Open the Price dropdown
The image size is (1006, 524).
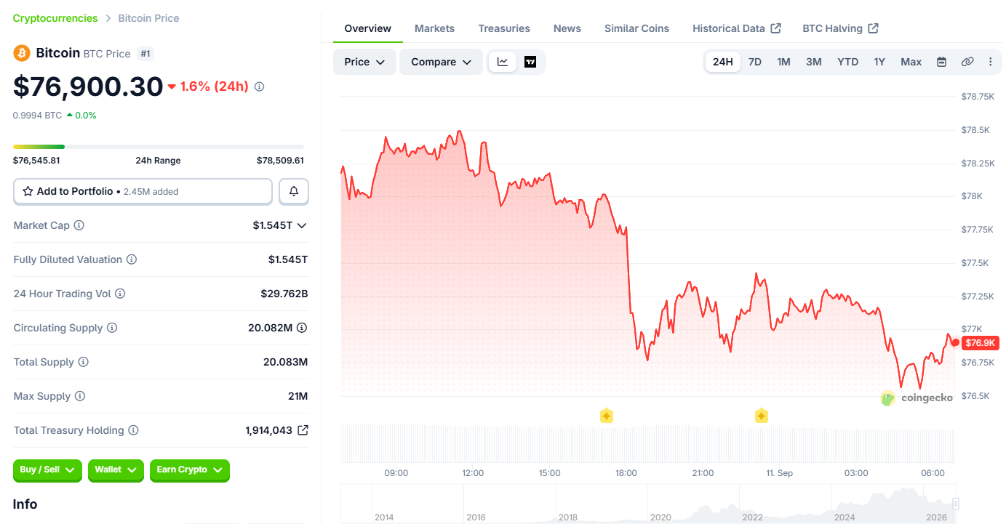click(364, 62)
